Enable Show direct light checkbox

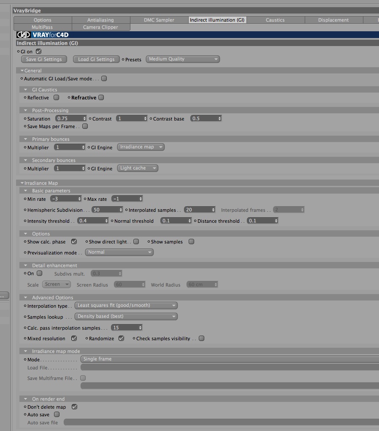136,242
